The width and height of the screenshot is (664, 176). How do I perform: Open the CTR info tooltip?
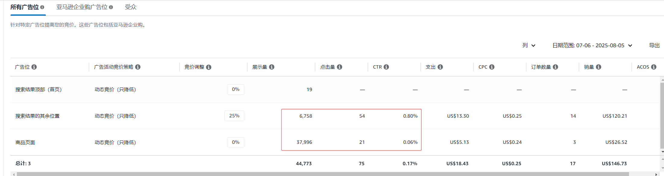coord(386,67)
